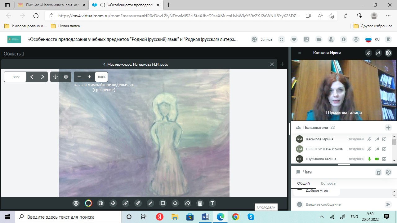Open room settings gear in header
Viewport: 397px width, 223px height.
point(356,39)
